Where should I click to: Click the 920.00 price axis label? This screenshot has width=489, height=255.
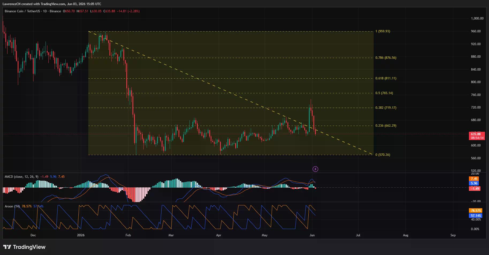coord(476,44)
